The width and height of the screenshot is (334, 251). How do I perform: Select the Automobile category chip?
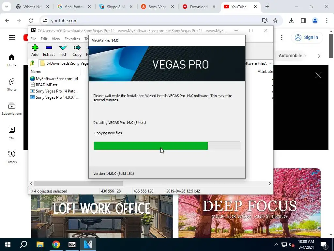(x=292, y=56)
